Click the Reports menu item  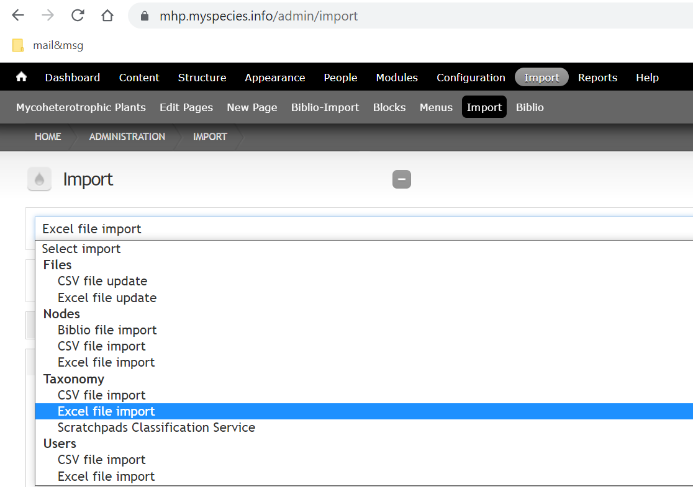click(x=597, y=77)
